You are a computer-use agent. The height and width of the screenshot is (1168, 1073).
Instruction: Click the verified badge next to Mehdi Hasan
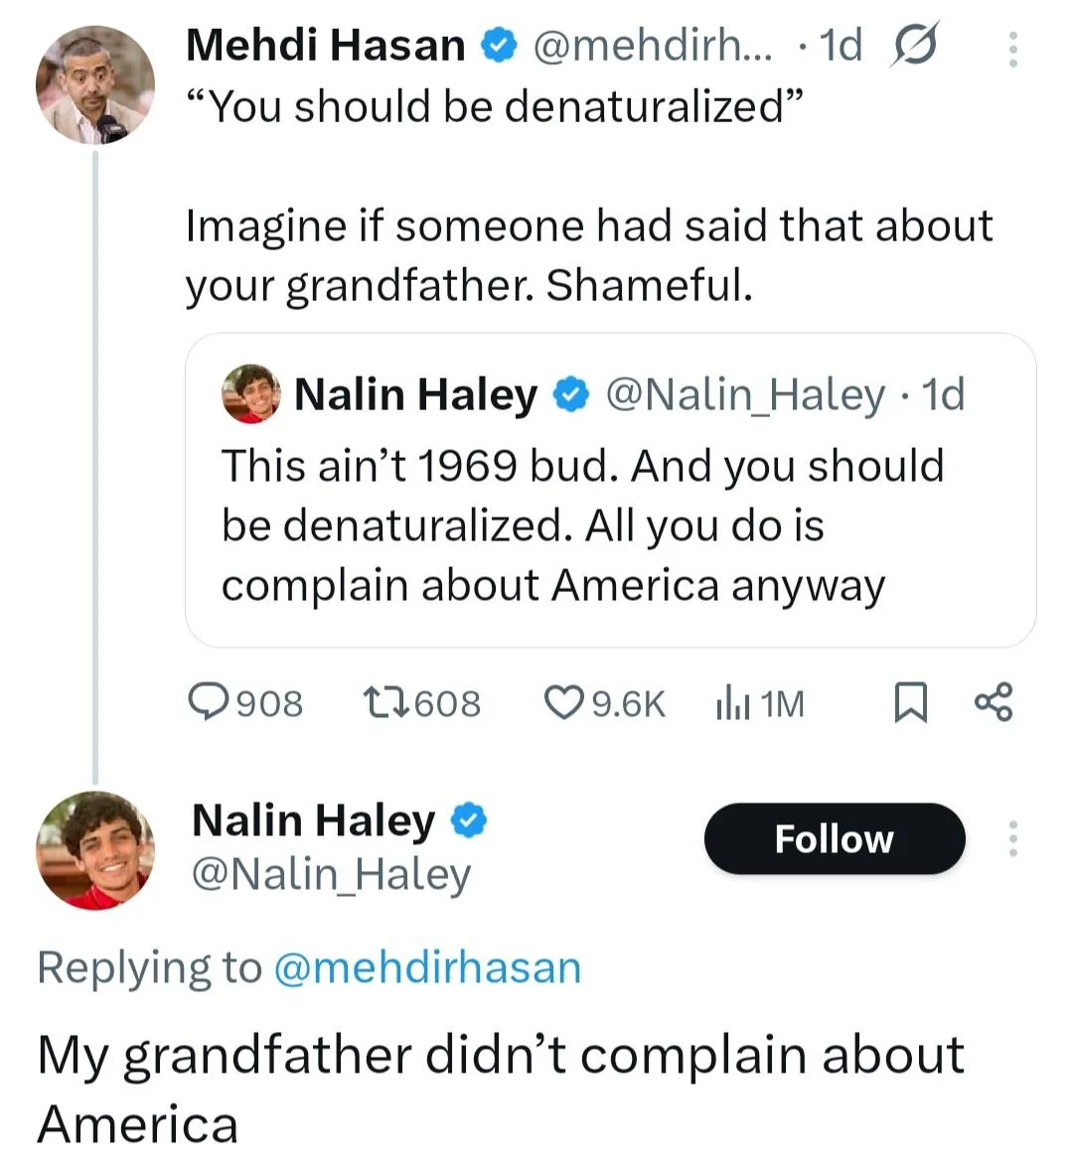point(498,46)
